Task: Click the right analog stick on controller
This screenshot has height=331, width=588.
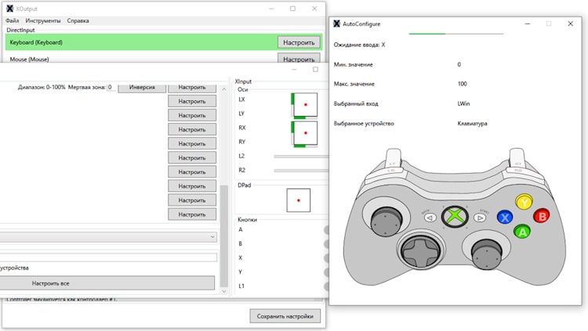Action: tap(486, 253)
